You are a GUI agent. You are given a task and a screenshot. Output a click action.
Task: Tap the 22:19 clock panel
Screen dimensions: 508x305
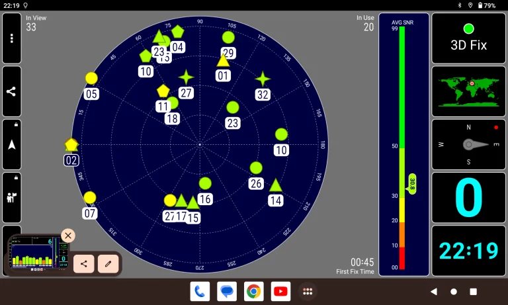point(468,251)
